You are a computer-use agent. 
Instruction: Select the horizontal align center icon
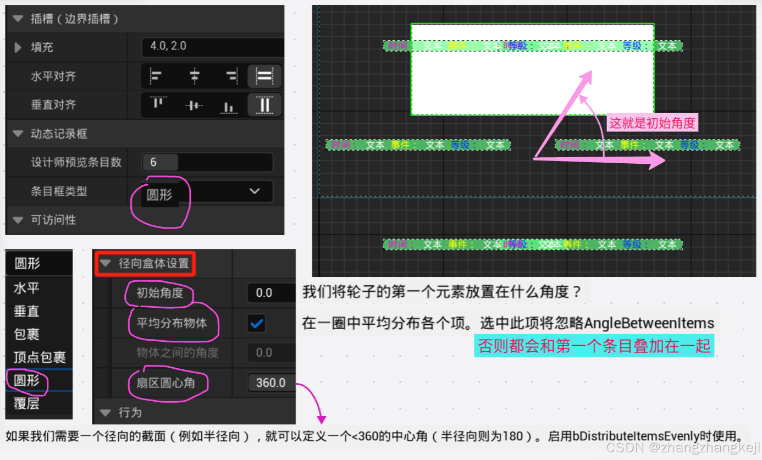[x=195, y=76]
